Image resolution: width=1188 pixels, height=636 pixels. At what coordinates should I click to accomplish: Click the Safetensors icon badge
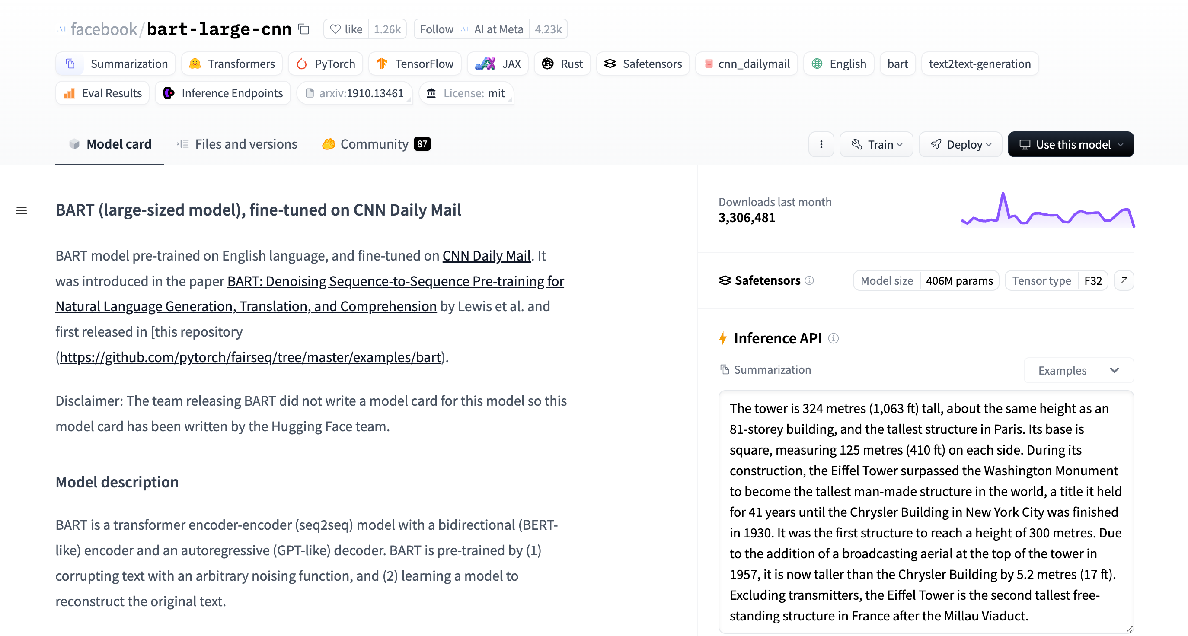(x=612, y=64)
